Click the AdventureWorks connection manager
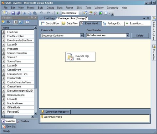The width and height of the screenshot is (157, 134). coord(51,117)
